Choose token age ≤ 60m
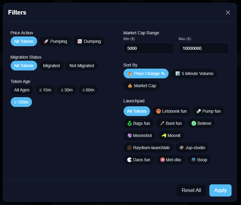The image size is (241, 205). pyautogui.click(x=88, y=90)
